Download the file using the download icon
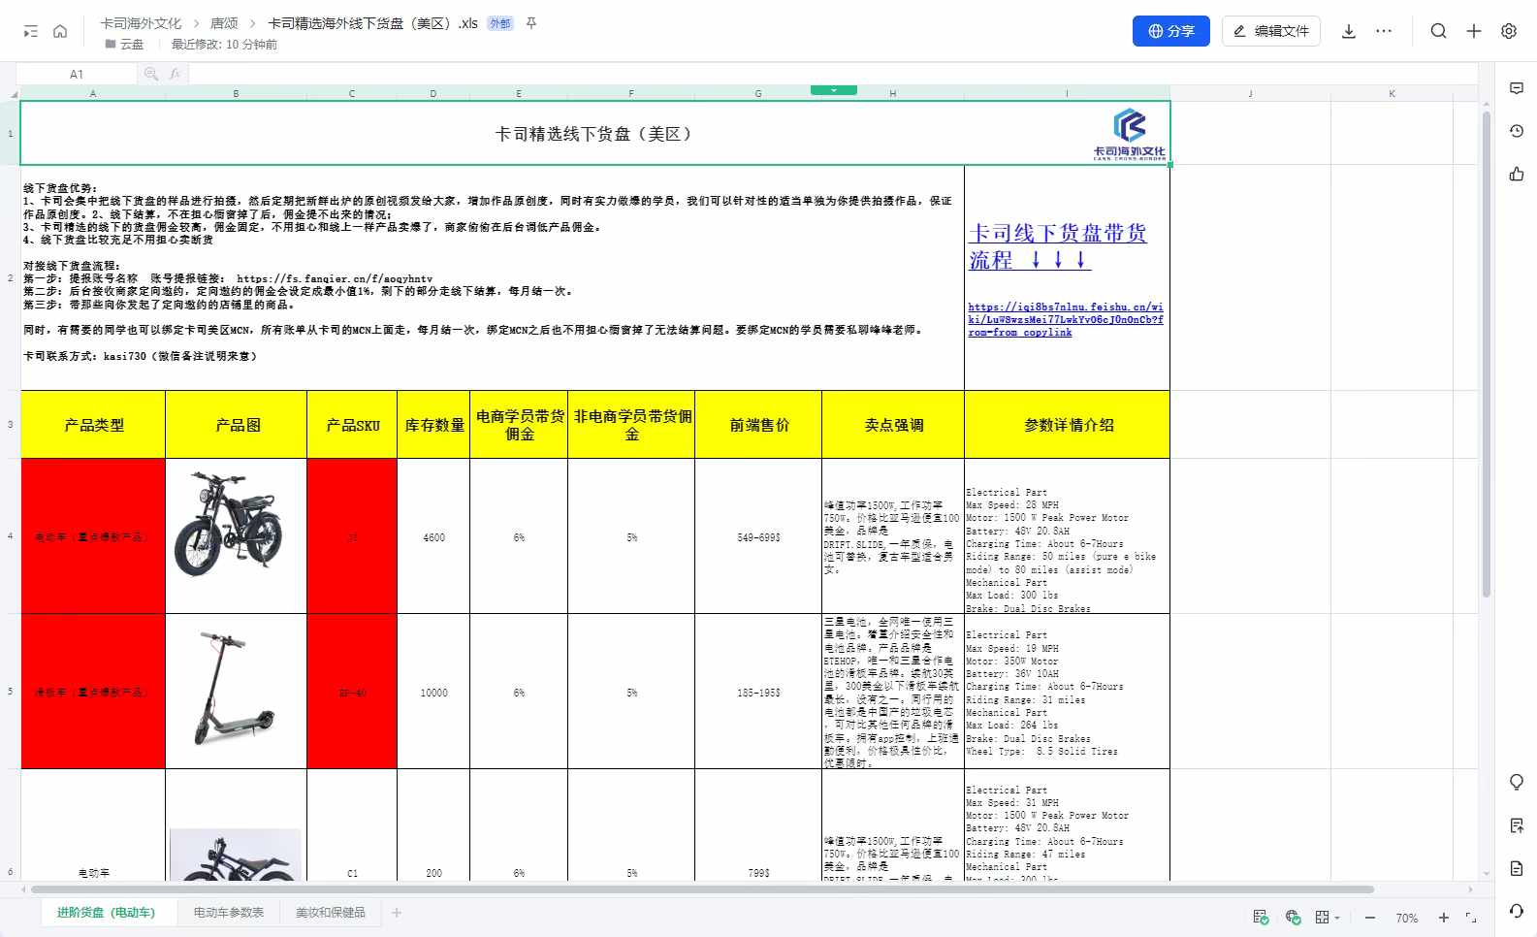Image resolution: width=1537 pixels, height=937 pixels. pos(1348,31)
